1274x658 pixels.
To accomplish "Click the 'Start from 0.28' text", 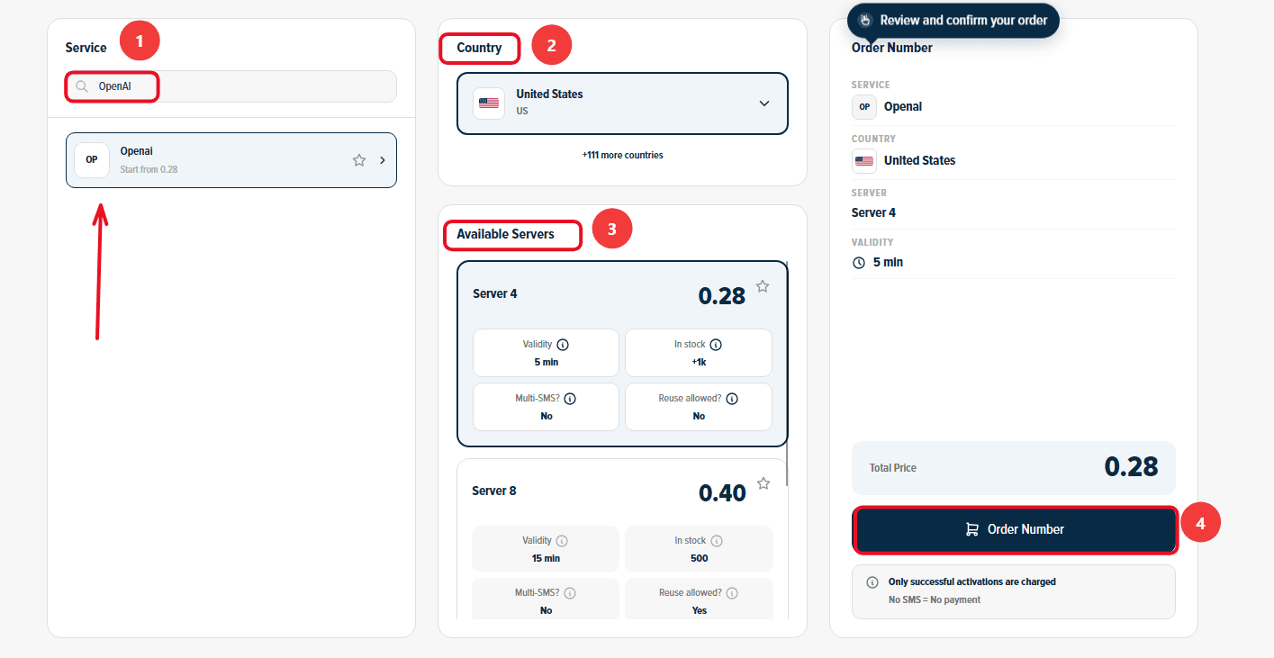I will point(149,169).
